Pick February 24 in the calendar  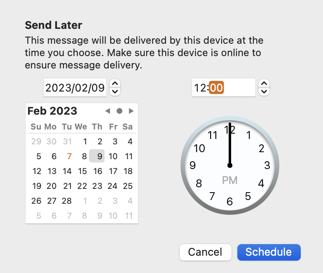(x=112, y=186)
